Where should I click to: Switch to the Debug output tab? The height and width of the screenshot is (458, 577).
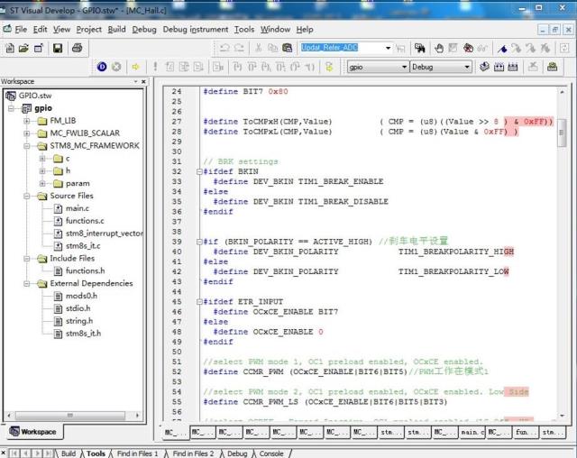coord(237,453)
